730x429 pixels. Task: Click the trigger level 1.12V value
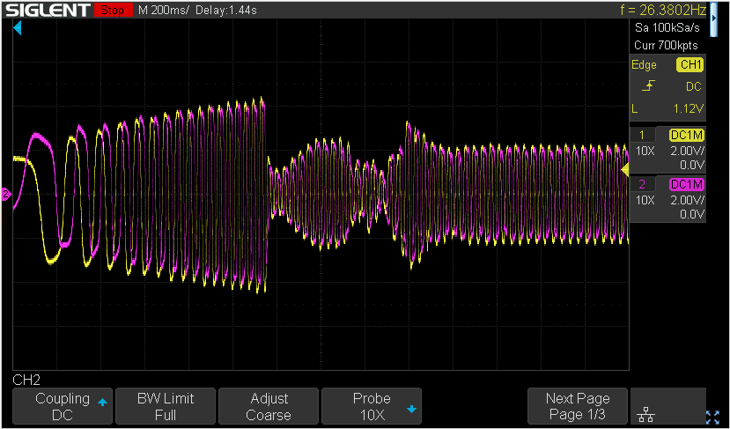pos(688,108)
